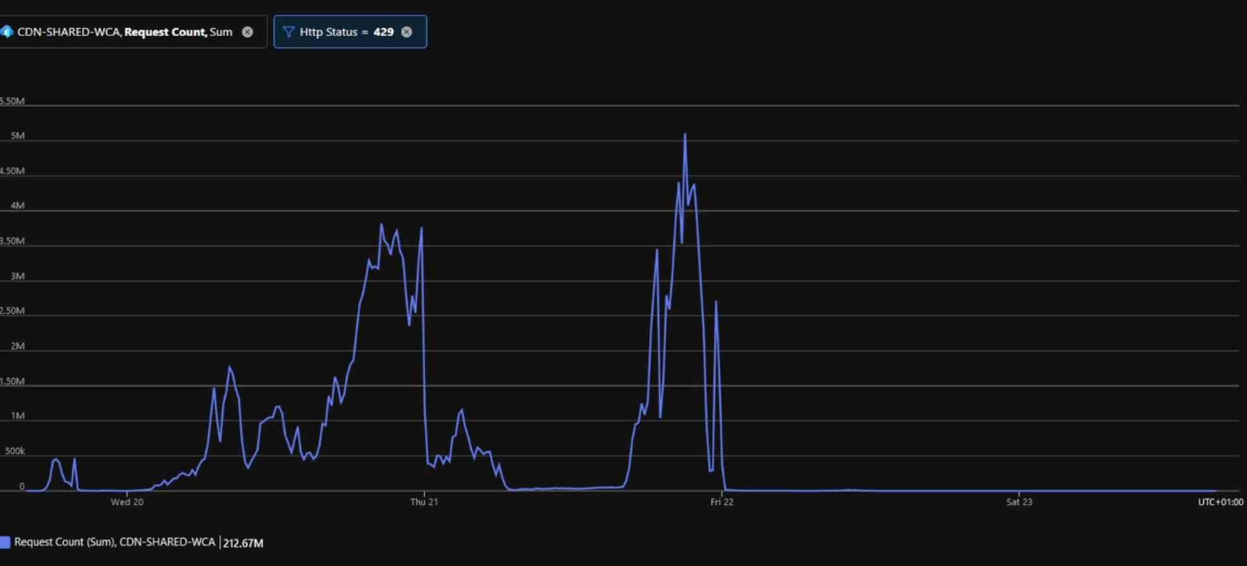Click the 1M y-axis label
The width and height of the screenshot is (1247, 566).
[18, 416]
